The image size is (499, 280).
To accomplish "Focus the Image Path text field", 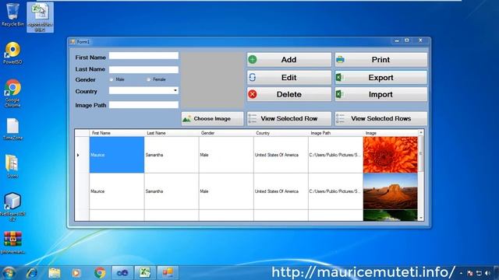I will click(x=143, y=105).
